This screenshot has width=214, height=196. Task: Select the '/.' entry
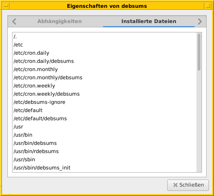(105, 37)
